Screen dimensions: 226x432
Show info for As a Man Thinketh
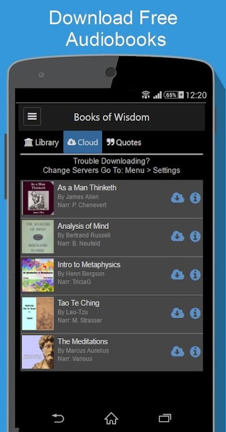pyautogui.click(x=195, y=198)
